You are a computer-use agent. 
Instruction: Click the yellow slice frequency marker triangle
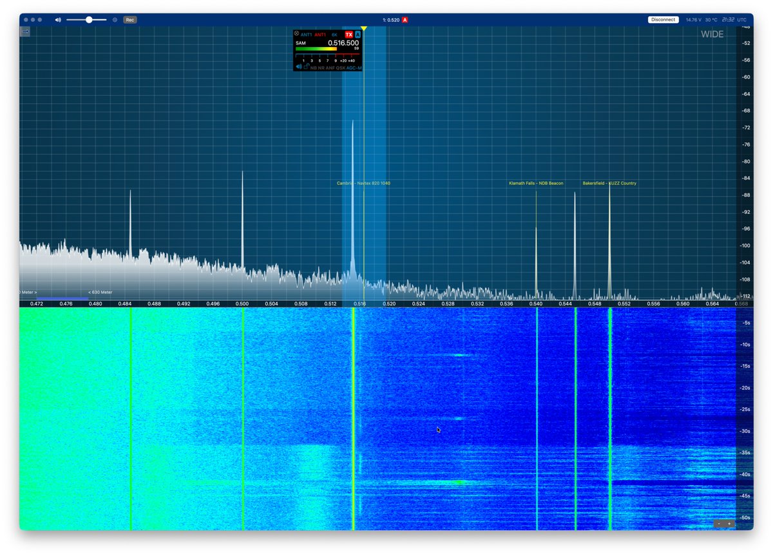click(x=364, y=28)
